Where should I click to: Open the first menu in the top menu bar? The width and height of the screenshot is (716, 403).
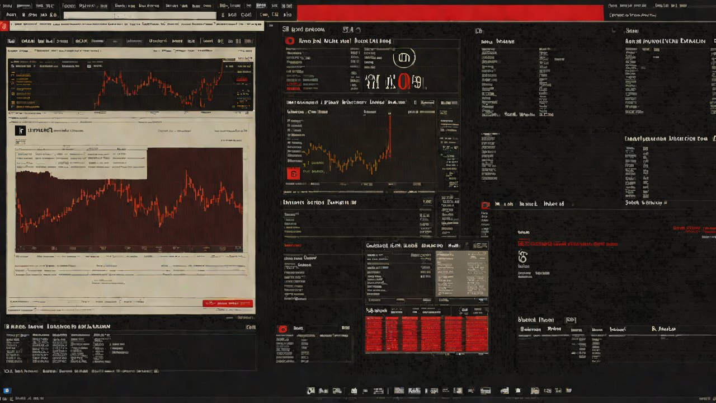tap(7, 6)
